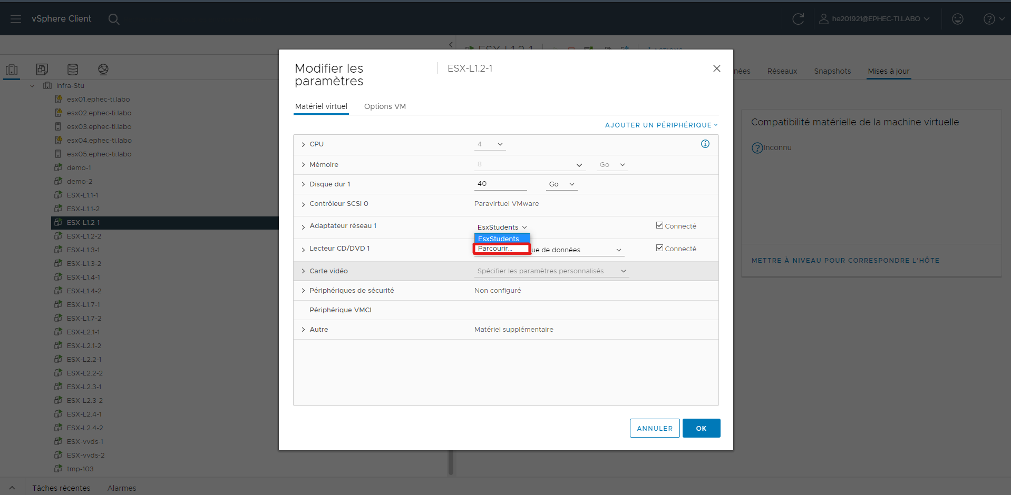Click the global search magnifier icon
The image size is (1011, 495).
114,19
